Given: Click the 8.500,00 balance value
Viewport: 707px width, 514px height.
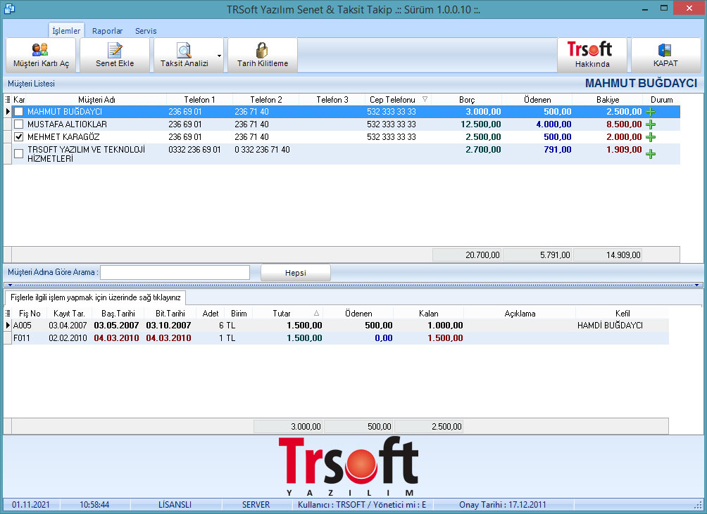Looking at the screenshot, I should [x=624, y=124].
